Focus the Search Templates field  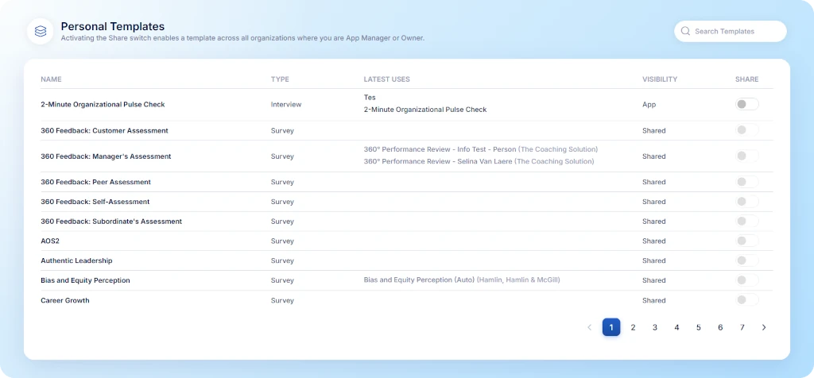pyautogui.click(x=731, y=31)
